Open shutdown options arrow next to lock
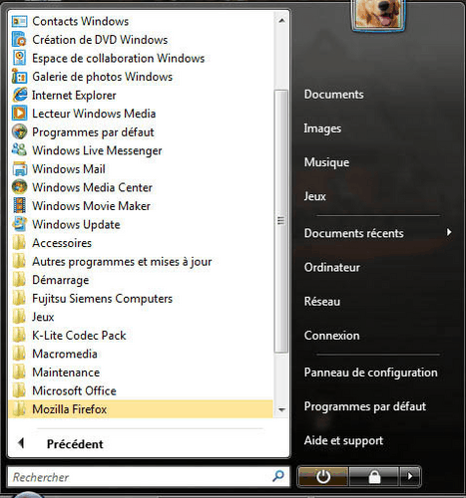Image resolution: width=466 pixels, height=498 pixels. [x=410, y=477]
